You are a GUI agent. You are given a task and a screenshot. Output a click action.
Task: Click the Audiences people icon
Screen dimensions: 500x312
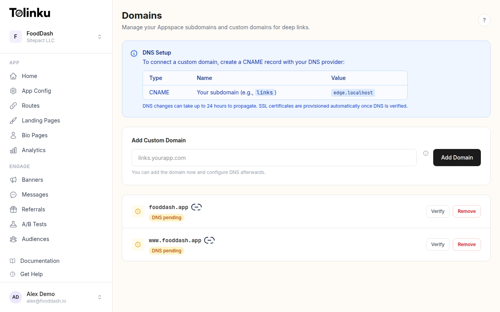pyautogui.click(x=13, y=239)
